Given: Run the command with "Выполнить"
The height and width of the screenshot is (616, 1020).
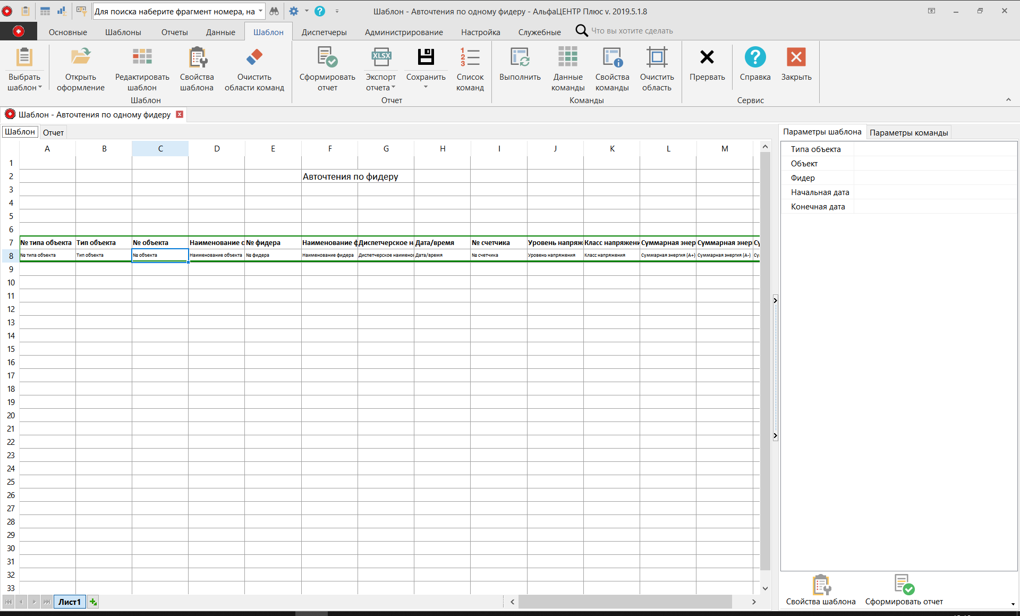Looking at the screenshot, I should 520,68.
